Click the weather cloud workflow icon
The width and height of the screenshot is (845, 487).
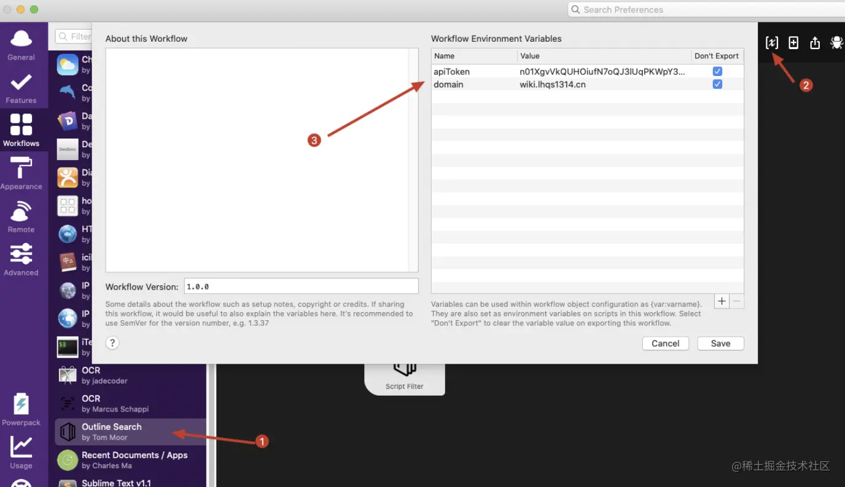click(68, 64)
